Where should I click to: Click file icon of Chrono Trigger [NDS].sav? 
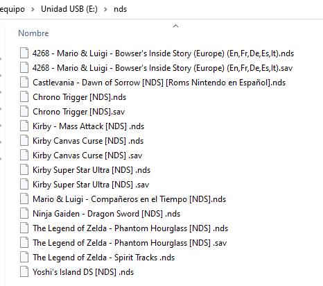[24, 111]
